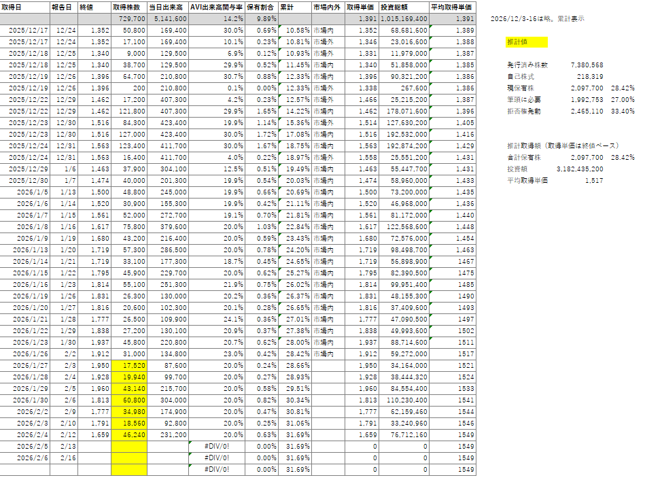Select the note about 2026/12/3-16
The height and width of the screenshot is (482, 645).
[x=536, y=19]
